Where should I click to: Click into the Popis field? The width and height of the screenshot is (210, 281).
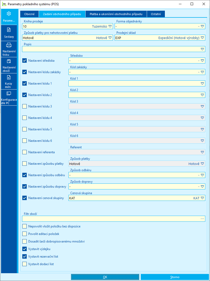pyautogui.click(x=114, y=49)
